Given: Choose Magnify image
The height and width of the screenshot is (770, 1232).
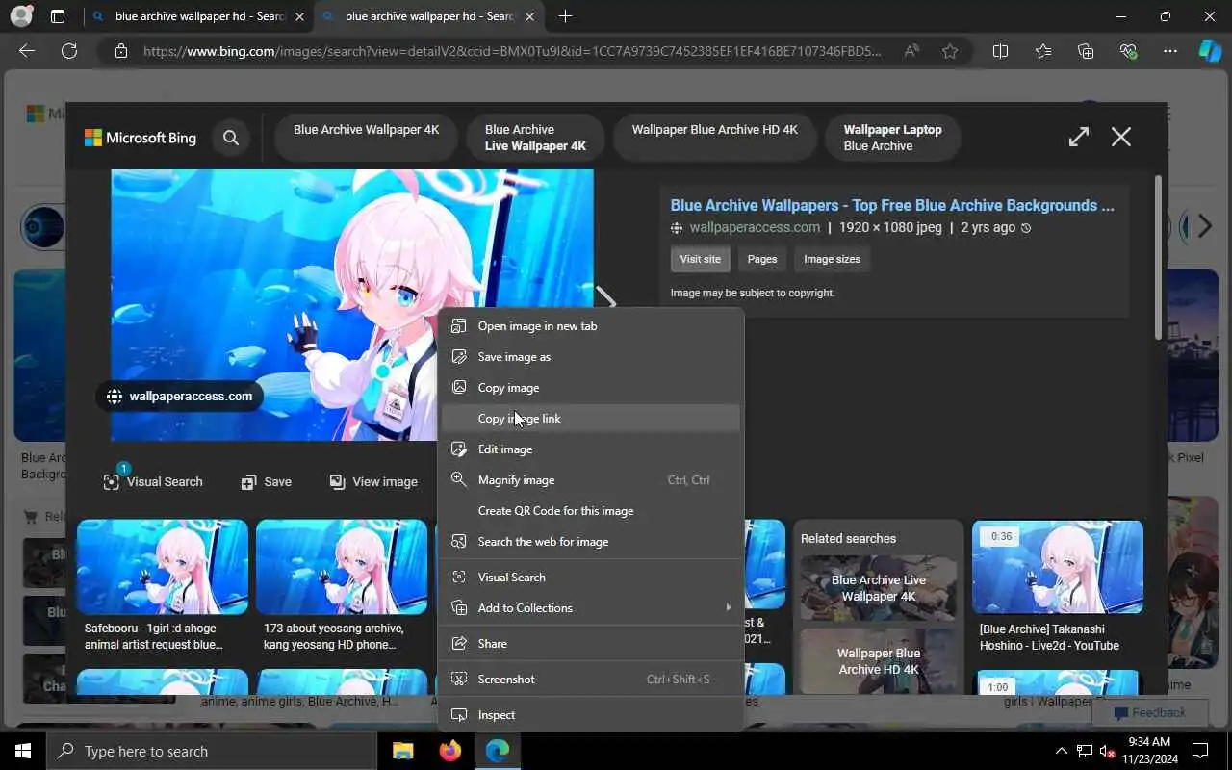Looking at the screenshot, I should click(x=591, y=480).
